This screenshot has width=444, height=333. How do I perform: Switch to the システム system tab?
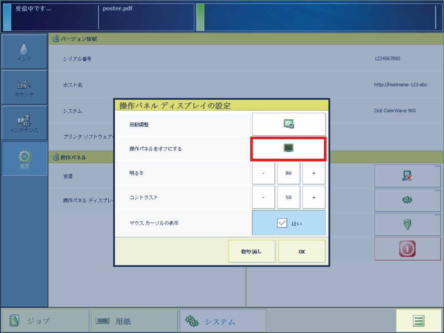coord(223,321)
